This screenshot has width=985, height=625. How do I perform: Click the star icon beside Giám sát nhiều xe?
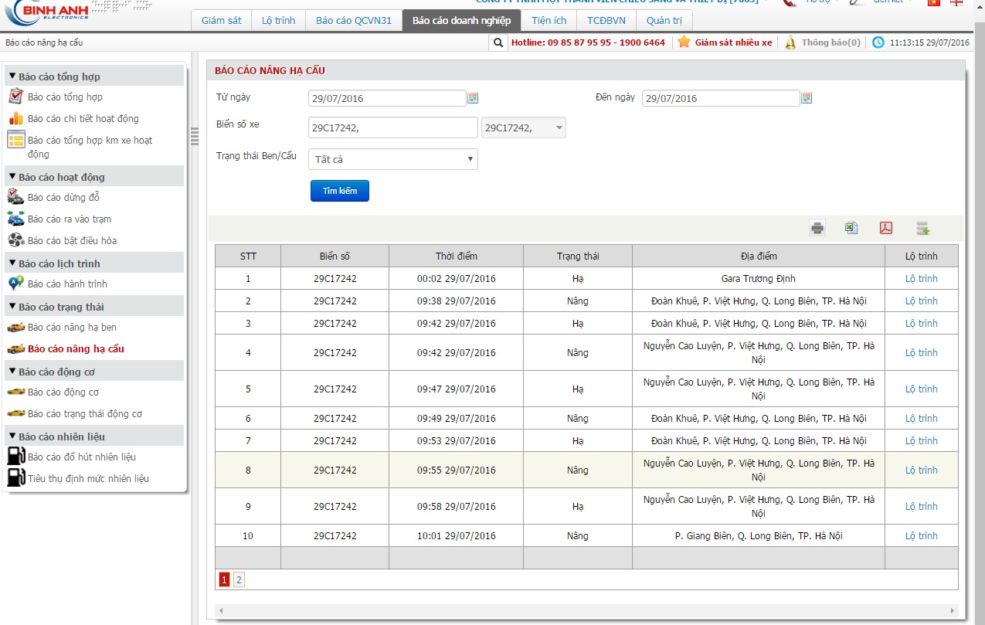click(x=684, y=42)
